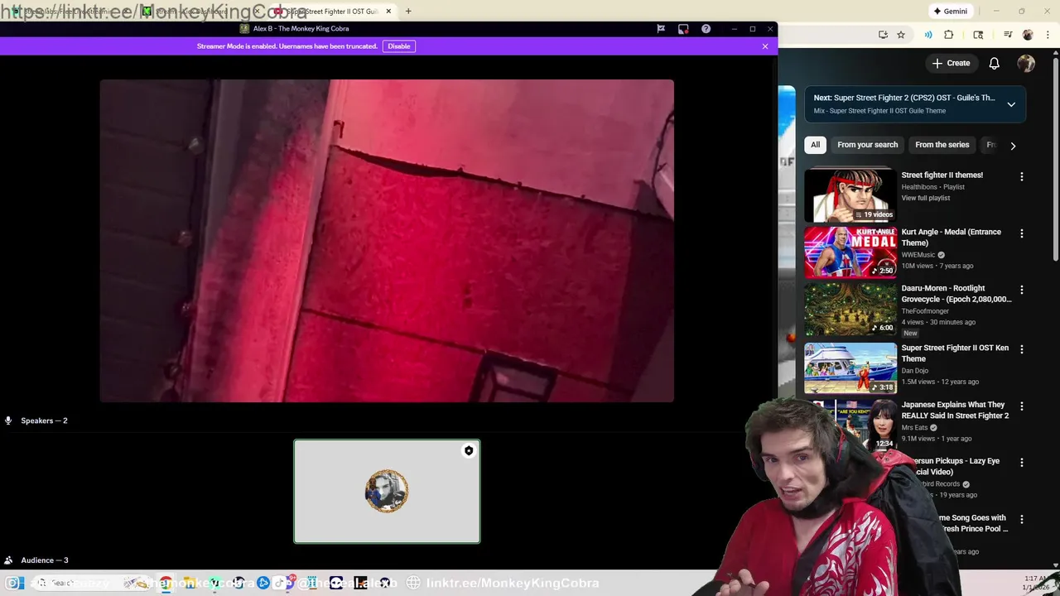This screenshot has width=1060, height=596.
Task: Click the Audience — 3 heading
Action: click(x=45, y=560)
